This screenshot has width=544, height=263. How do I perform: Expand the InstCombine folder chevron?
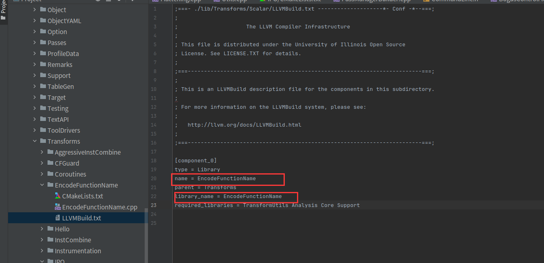[42, 240]
